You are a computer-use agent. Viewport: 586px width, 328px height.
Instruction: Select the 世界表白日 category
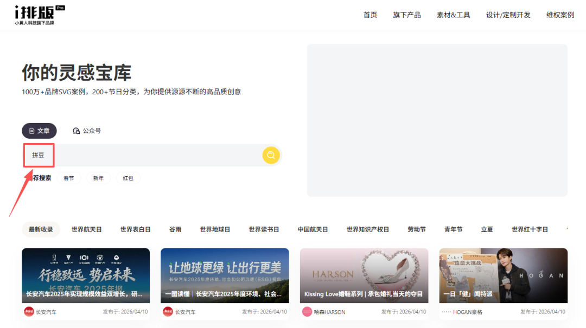pos(135,229)
